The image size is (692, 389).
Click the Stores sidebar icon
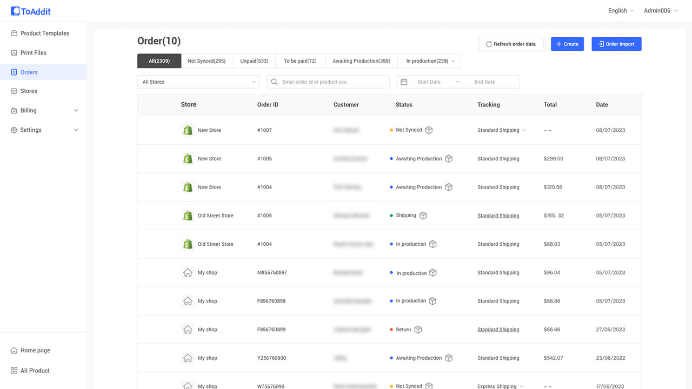[14, 91]
